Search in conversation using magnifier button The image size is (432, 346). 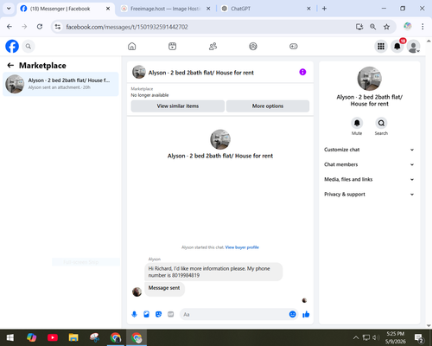(381, 123)
